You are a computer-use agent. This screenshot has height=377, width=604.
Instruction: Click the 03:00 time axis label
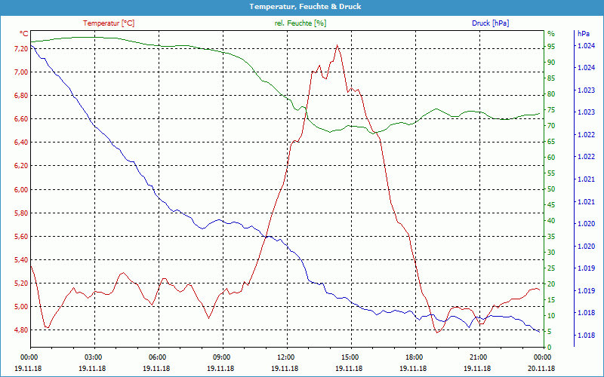coord(94,357)
